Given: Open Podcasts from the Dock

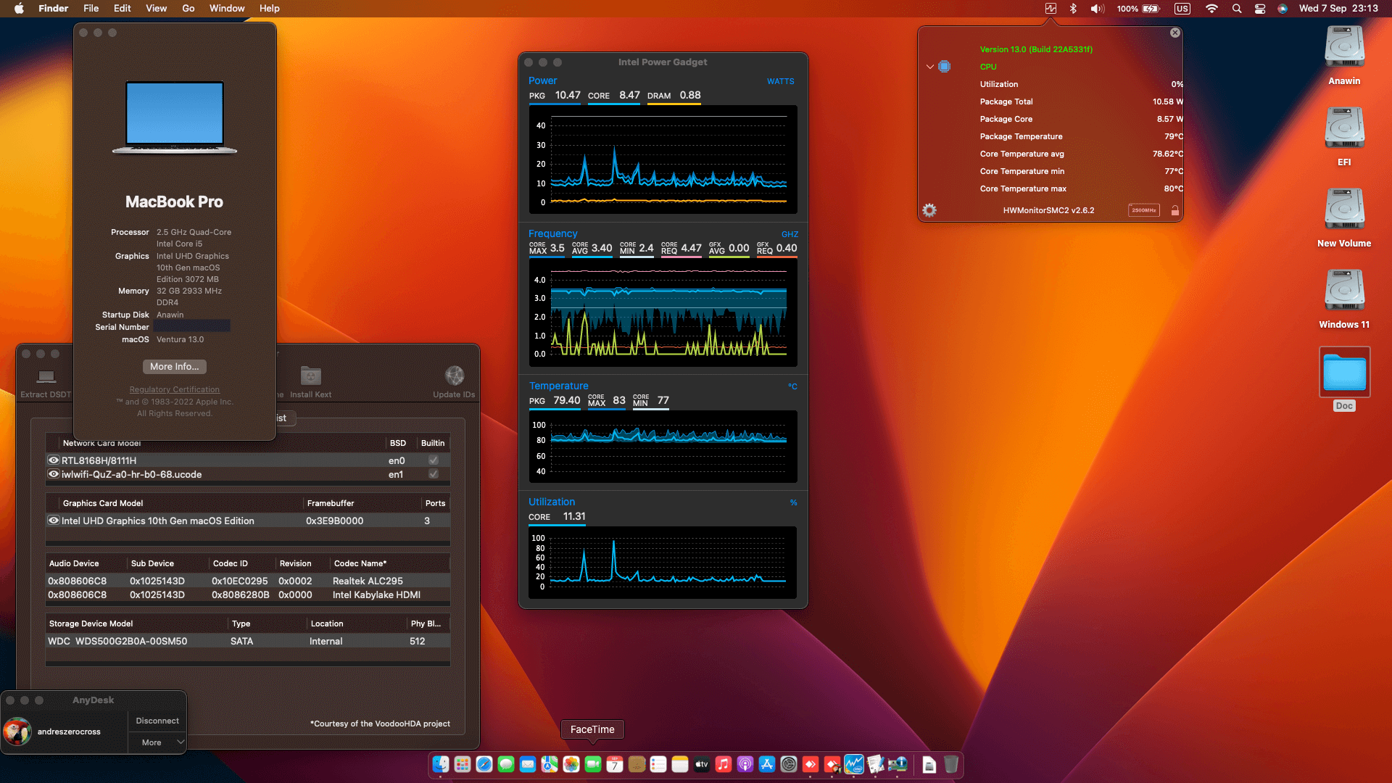Looking at the screenshot, I should pos(745,764).
